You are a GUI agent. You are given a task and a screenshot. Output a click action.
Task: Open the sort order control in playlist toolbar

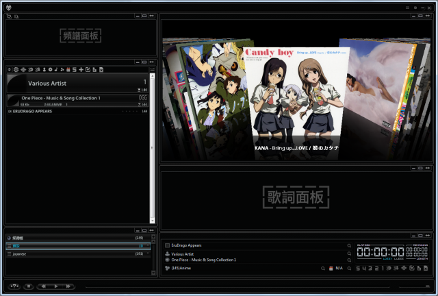pyautogui.click(x=9, y=69)
